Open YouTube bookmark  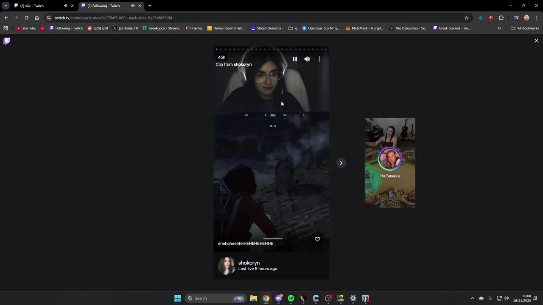click(x=26, y=28)
